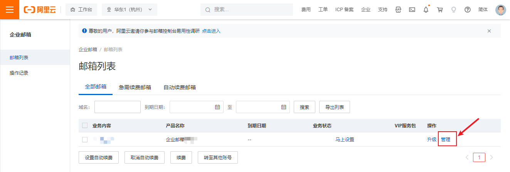The height and width of the screenshot is (172, 510).
Task: Open the end expiry date picker
Action: pyautogui.click(x=263, y=107)
